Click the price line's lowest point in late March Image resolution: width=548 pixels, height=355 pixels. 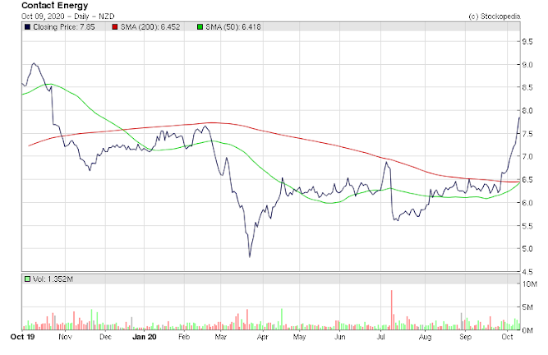tap(250, 257)
